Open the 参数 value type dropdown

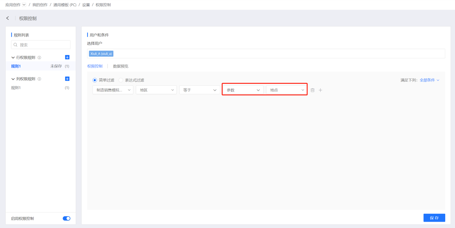pos(243,90)
